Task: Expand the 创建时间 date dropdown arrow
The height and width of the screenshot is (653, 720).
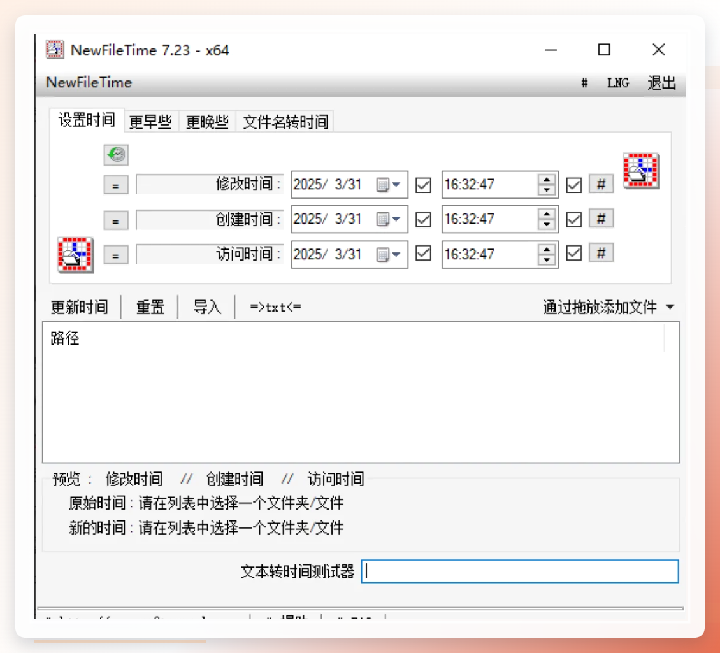Action: point(396,219)
